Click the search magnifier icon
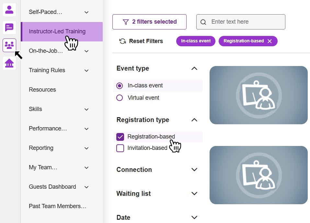This screenshot has width=310, height=223. (x=203, y=22)
